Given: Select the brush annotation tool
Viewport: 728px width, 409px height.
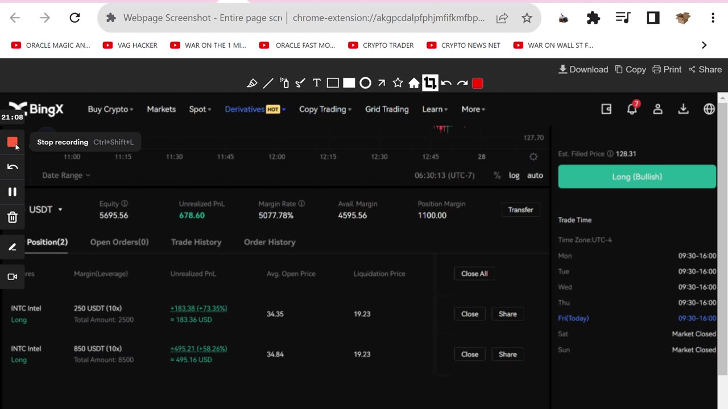Looking at the screenshot, I should pyautogui.click(x=300, y=84).
